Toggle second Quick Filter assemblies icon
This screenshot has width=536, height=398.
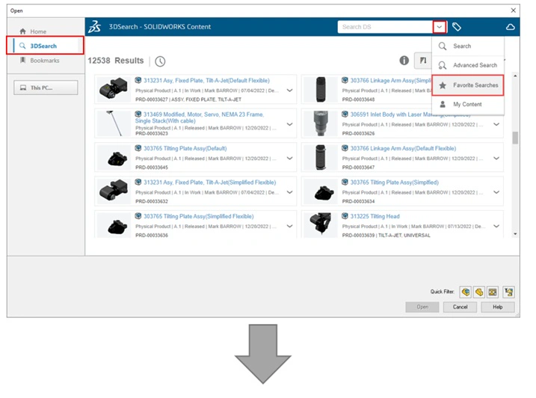tap(479, 292)
